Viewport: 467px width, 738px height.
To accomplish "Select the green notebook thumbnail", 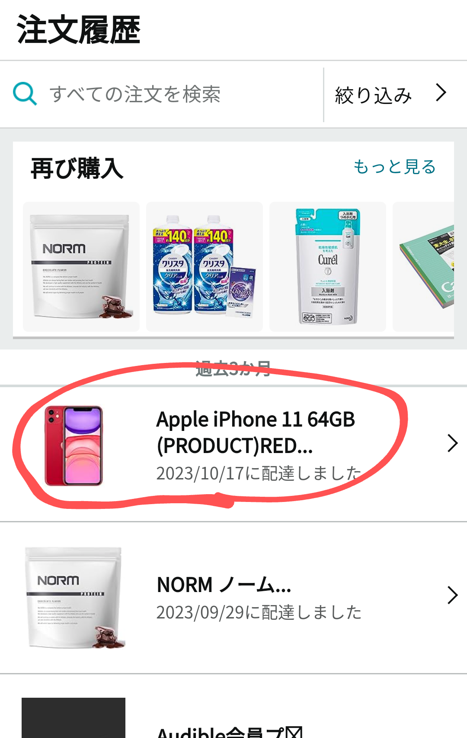I will coord(423,267).
